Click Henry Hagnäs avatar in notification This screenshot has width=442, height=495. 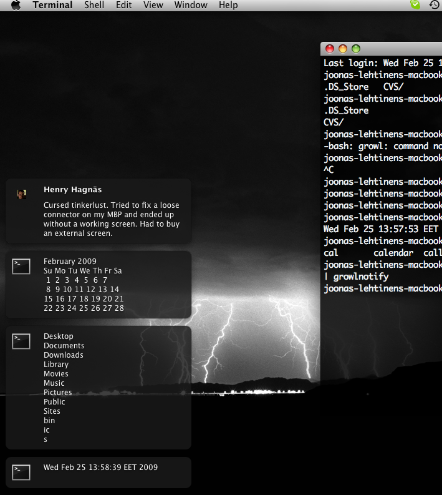21,194
